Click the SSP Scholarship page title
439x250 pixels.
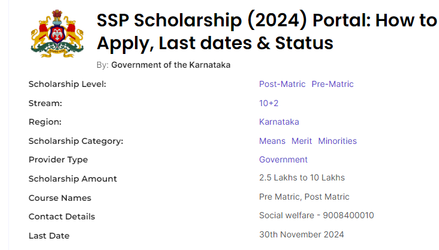266,32
